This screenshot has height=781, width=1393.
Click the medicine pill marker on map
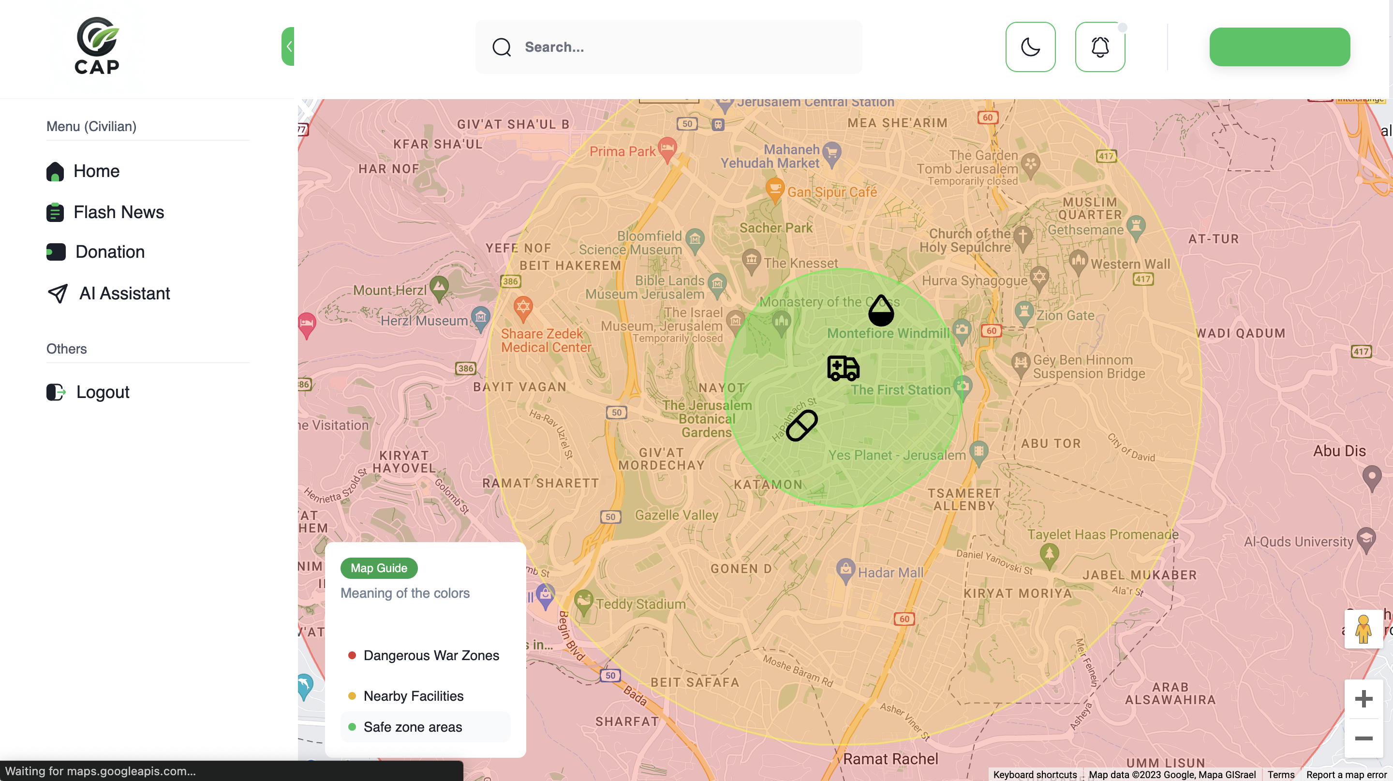point(801,426)
